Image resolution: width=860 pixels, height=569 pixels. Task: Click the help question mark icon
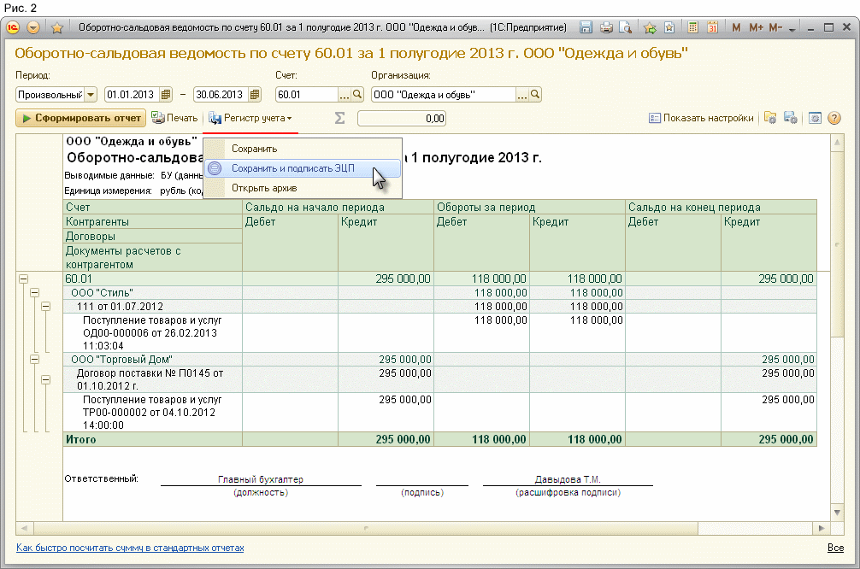(834, 119)
